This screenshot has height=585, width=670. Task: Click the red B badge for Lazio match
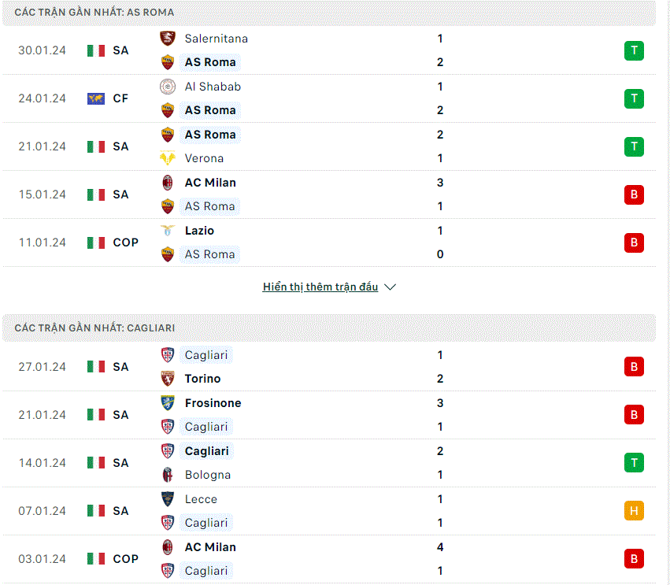[634, 243]
